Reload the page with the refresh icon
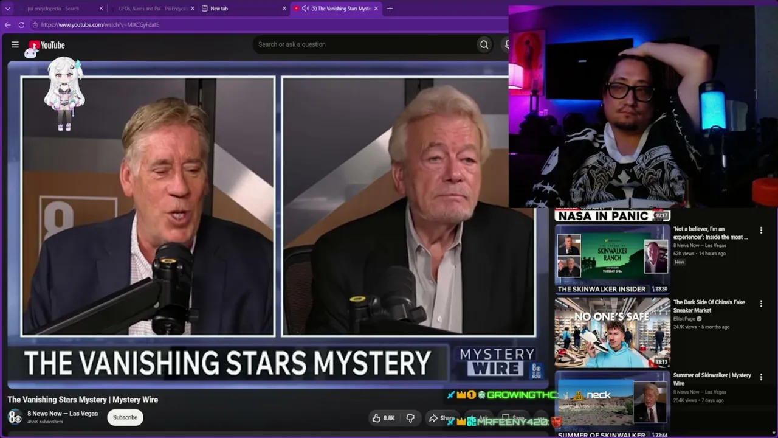778x438 pixels. [x=21, y=25]
